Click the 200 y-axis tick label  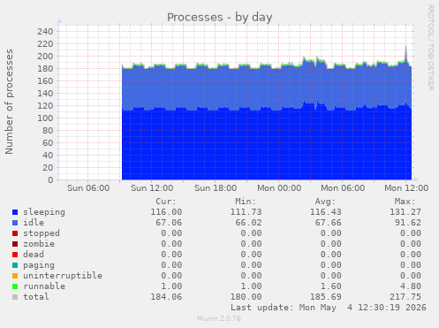pos(45,57)
